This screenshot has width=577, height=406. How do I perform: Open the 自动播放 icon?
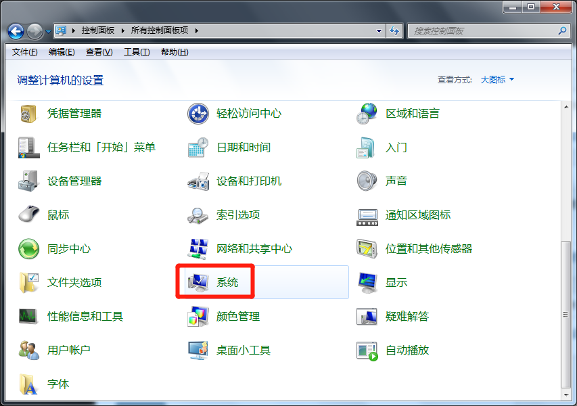367,351
